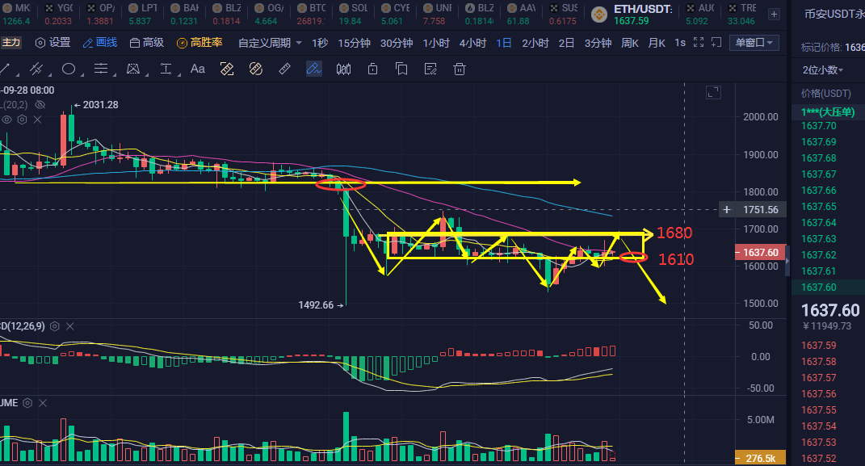The width and height of the screenshot is (865, 466).
Task: Open the 自定义周期 custom period dropdown
Action: pos(270,43)
